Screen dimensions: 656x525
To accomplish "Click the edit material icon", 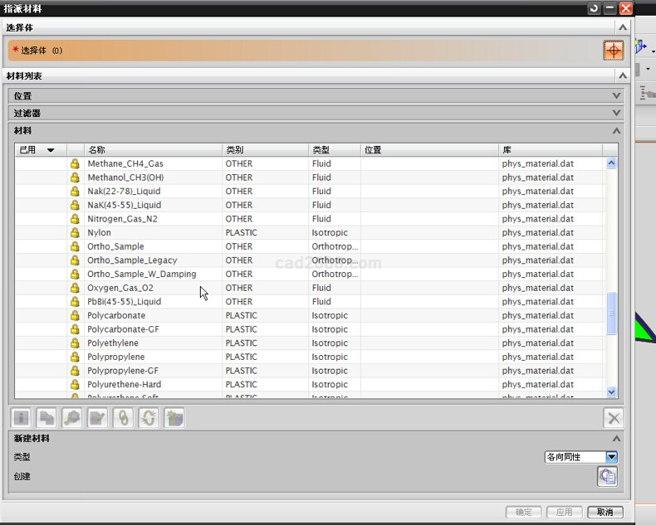I will tap(98, 419).
